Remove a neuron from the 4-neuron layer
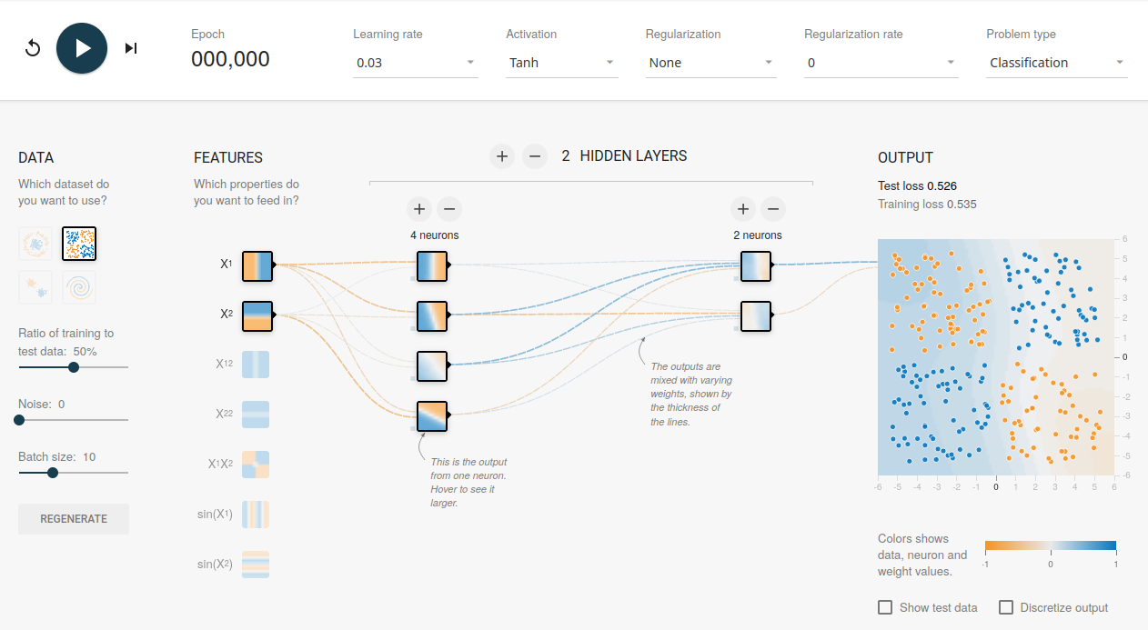 pos(448,209)
